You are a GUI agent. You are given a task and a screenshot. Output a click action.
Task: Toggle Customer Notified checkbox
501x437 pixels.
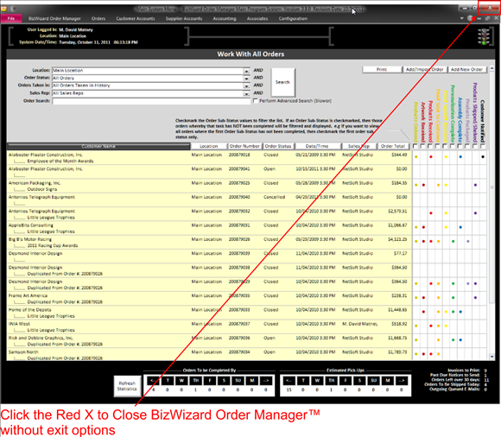point(483,146)
